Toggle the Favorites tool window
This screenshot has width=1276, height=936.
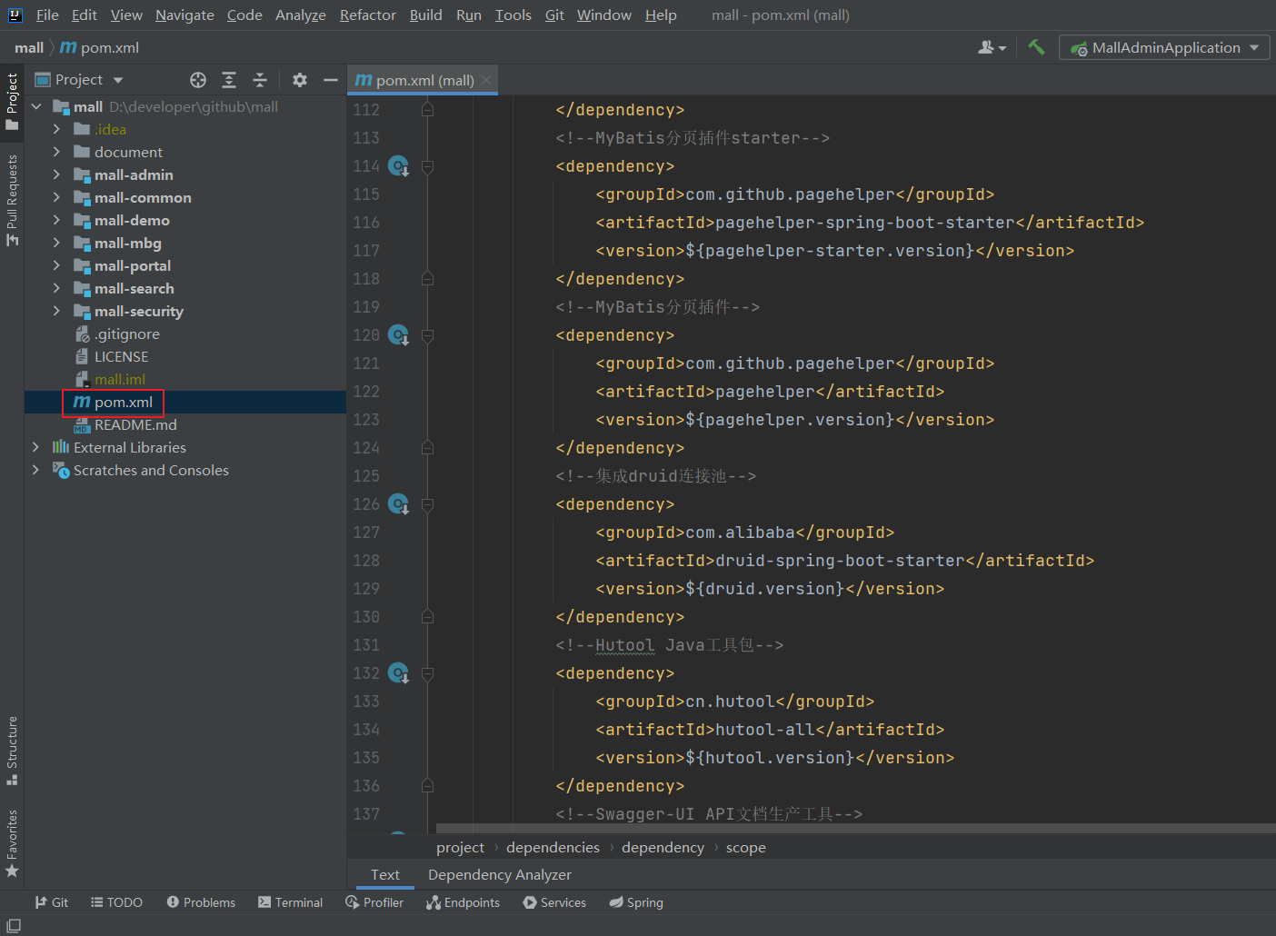[x=12, y=841]
